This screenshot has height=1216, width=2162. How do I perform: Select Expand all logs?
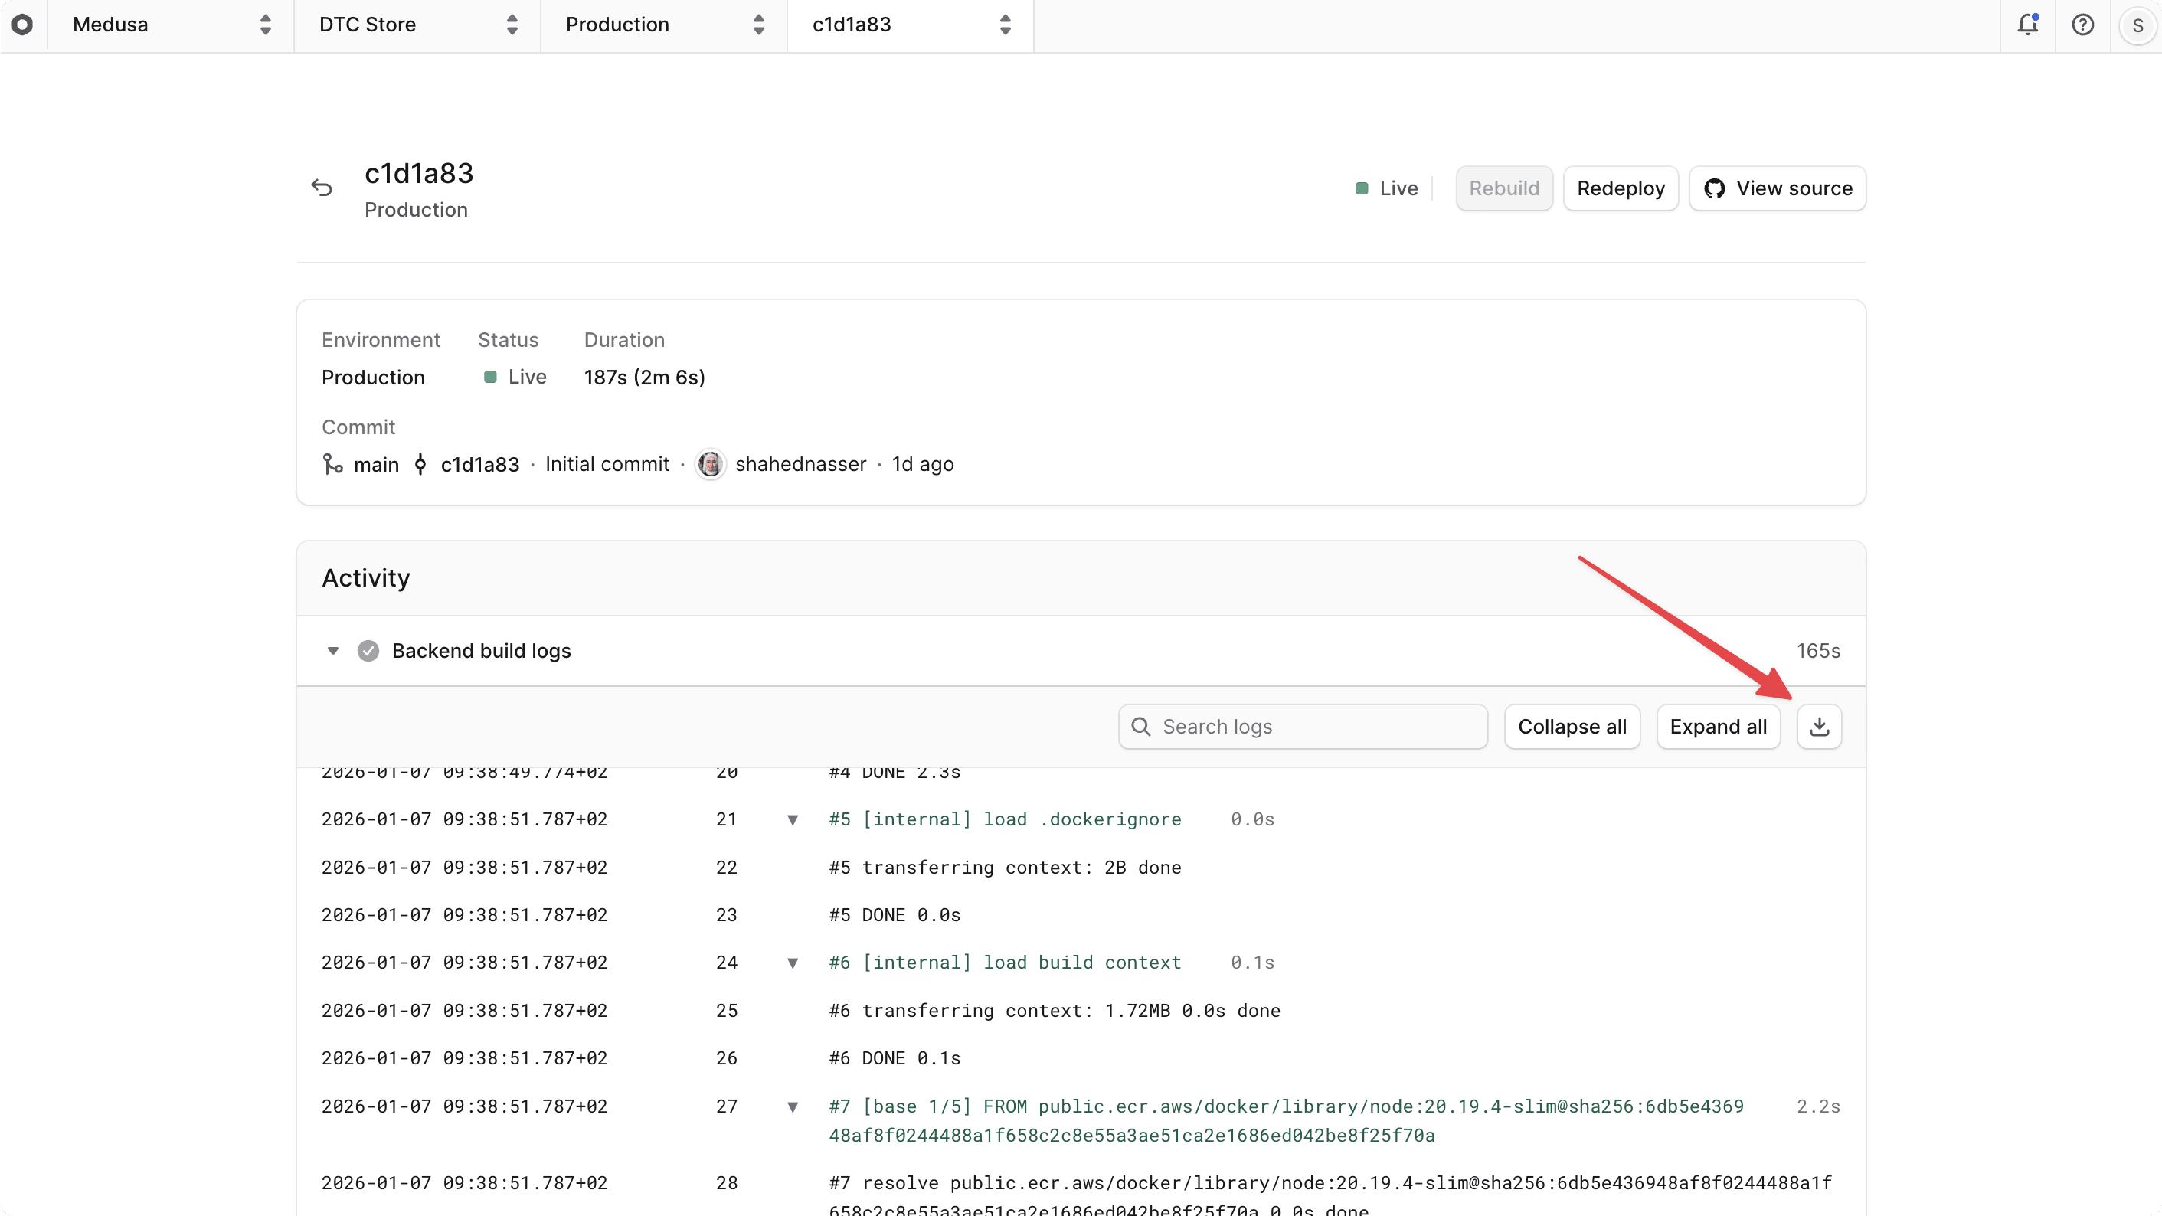click(1717, 726)
